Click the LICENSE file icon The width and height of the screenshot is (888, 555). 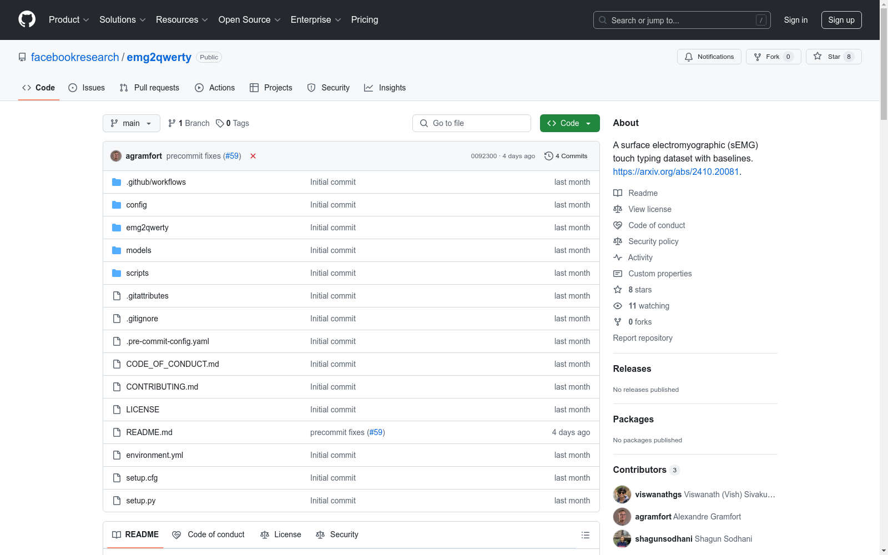pyautogui.click(x=117, y=410)
